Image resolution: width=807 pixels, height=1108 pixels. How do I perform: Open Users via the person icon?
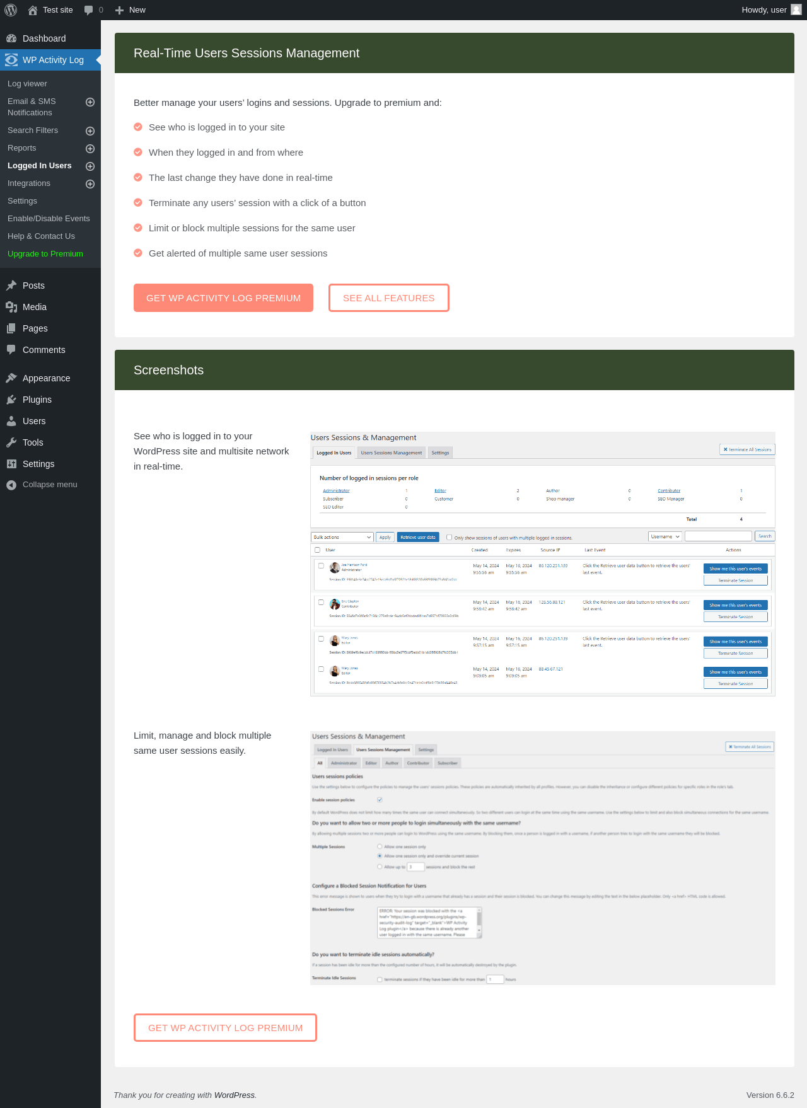pos(11,421)
